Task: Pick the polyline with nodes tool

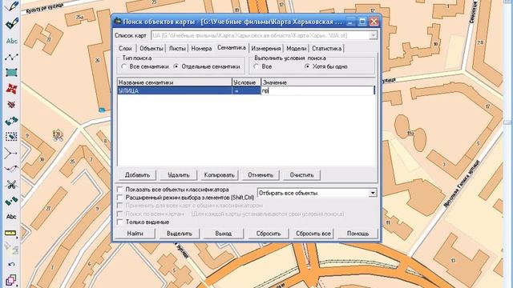Action: [11, 57]
